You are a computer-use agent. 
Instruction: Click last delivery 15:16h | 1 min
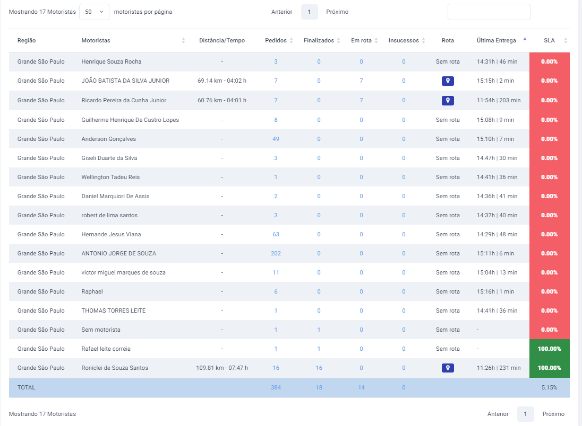(495, 291)
